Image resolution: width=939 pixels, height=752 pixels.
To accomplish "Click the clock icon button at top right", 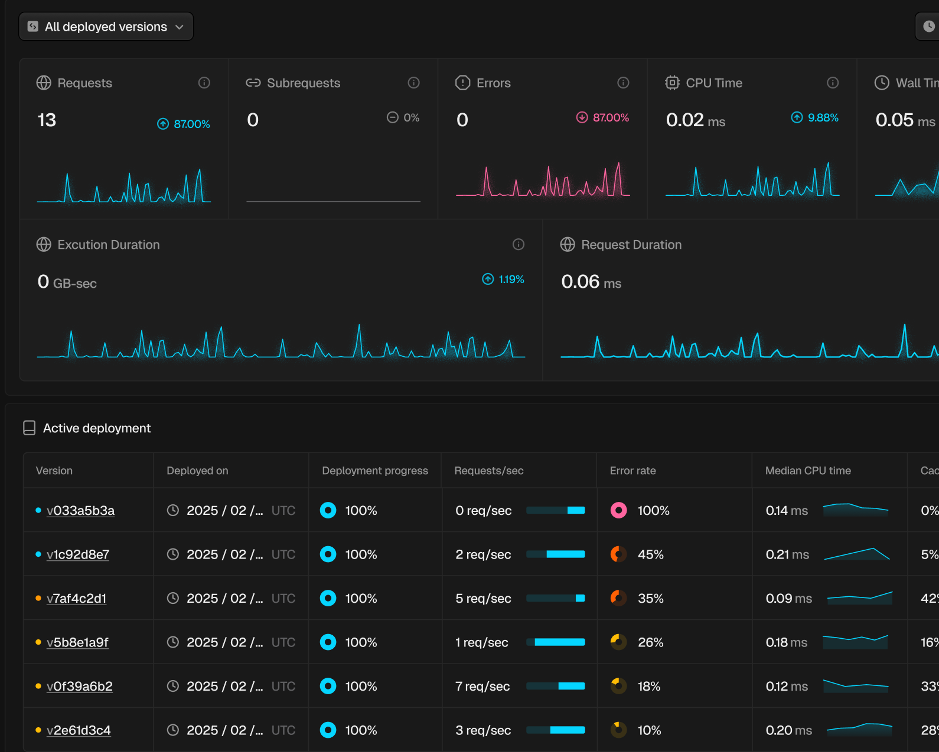I will point(928,27).
